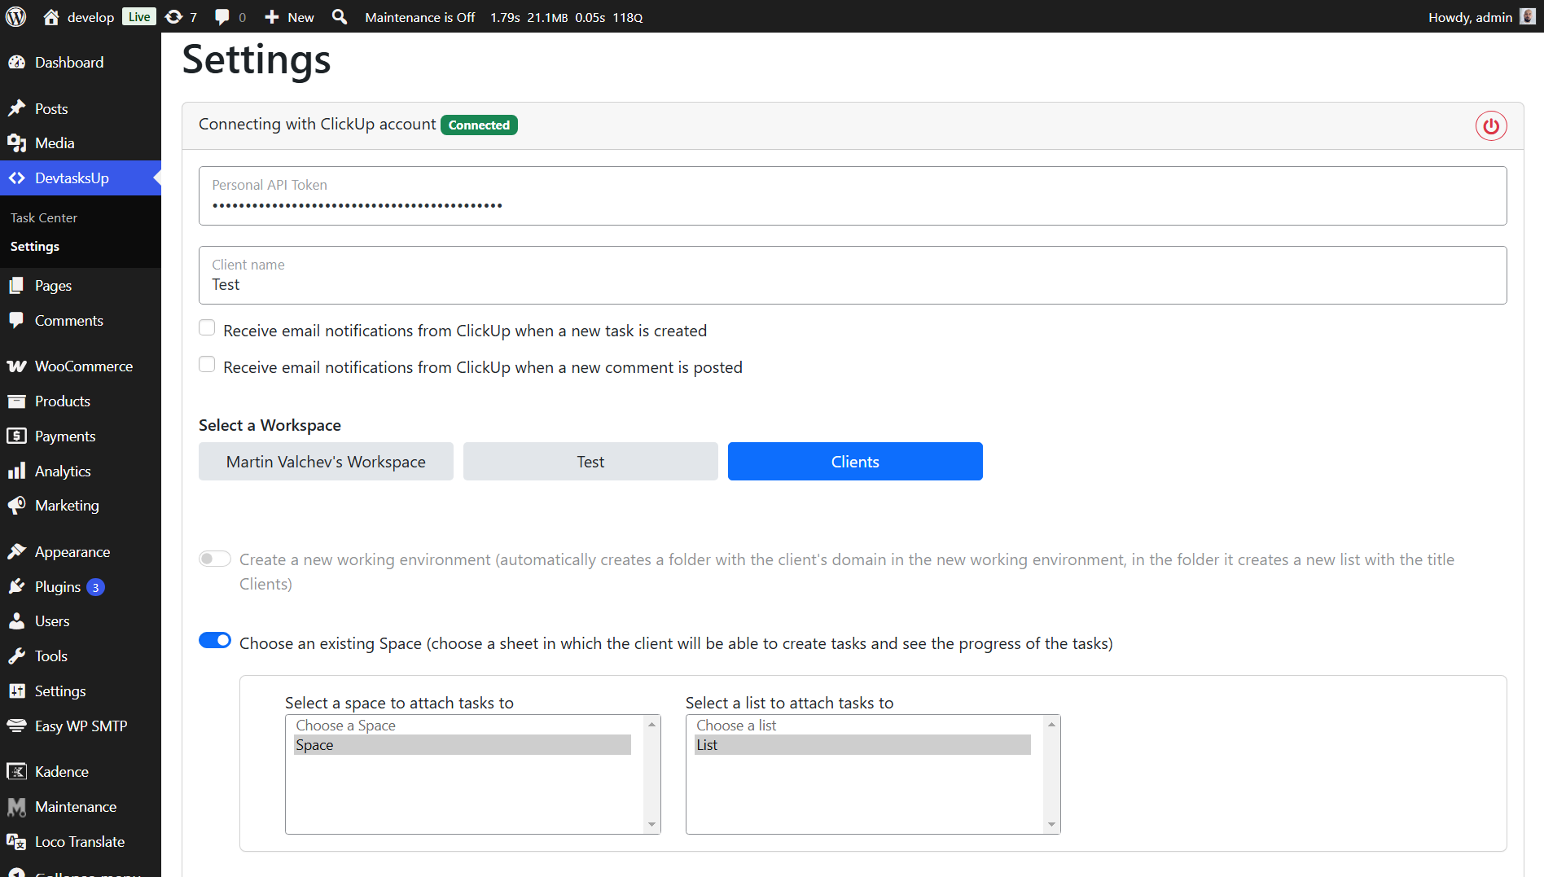The image size is (1544, 877).
Task: Open the develop site home icon
Action: pyautogui.click(x=51, y=17)
